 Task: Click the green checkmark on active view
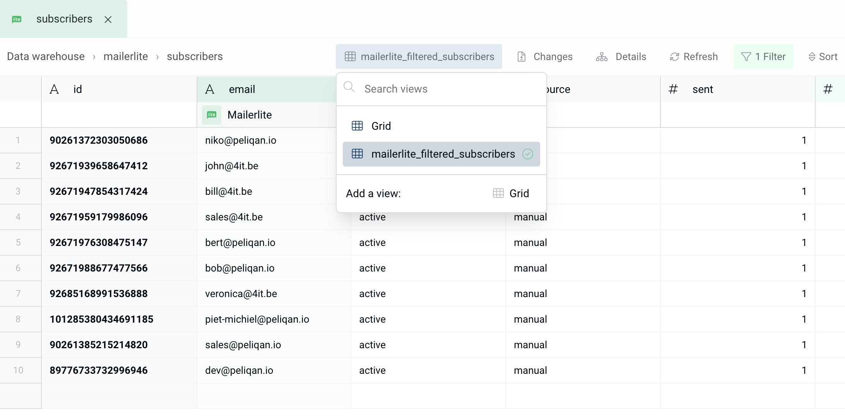pos(528,154)
